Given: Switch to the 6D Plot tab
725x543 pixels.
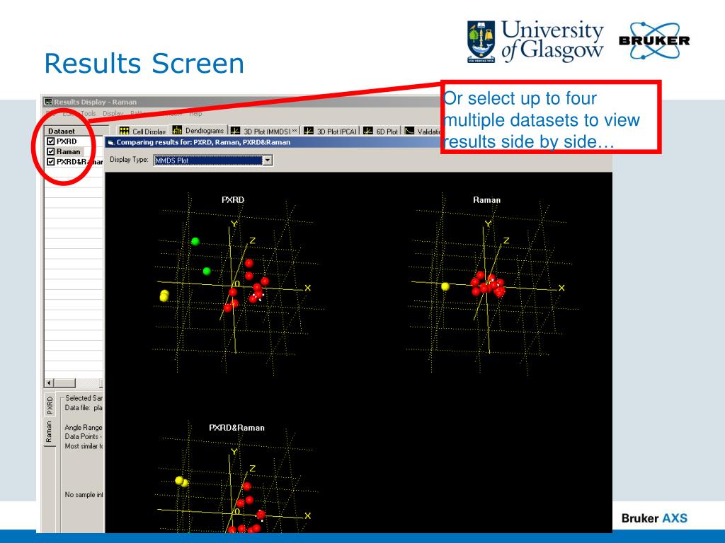Looking at the screenshot, I should [x=381, y=131].
